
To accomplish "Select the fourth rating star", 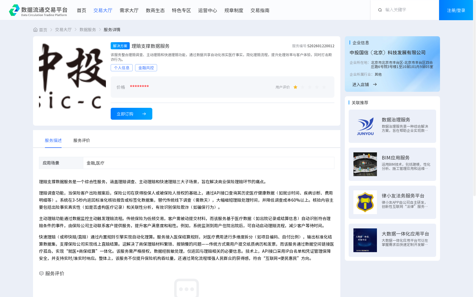I will [x=317, y=87].
